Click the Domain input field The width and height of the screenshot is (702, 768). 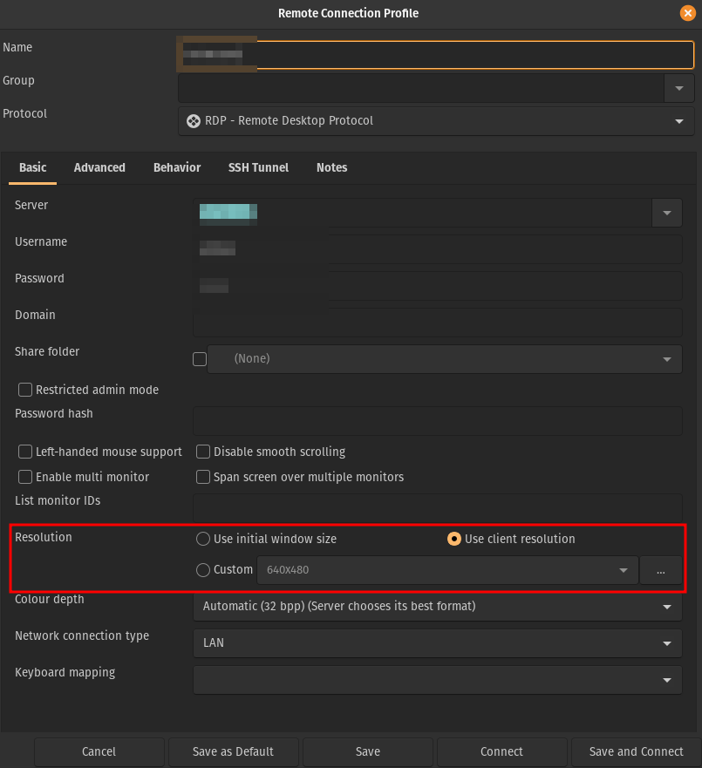tap(437, 323)
